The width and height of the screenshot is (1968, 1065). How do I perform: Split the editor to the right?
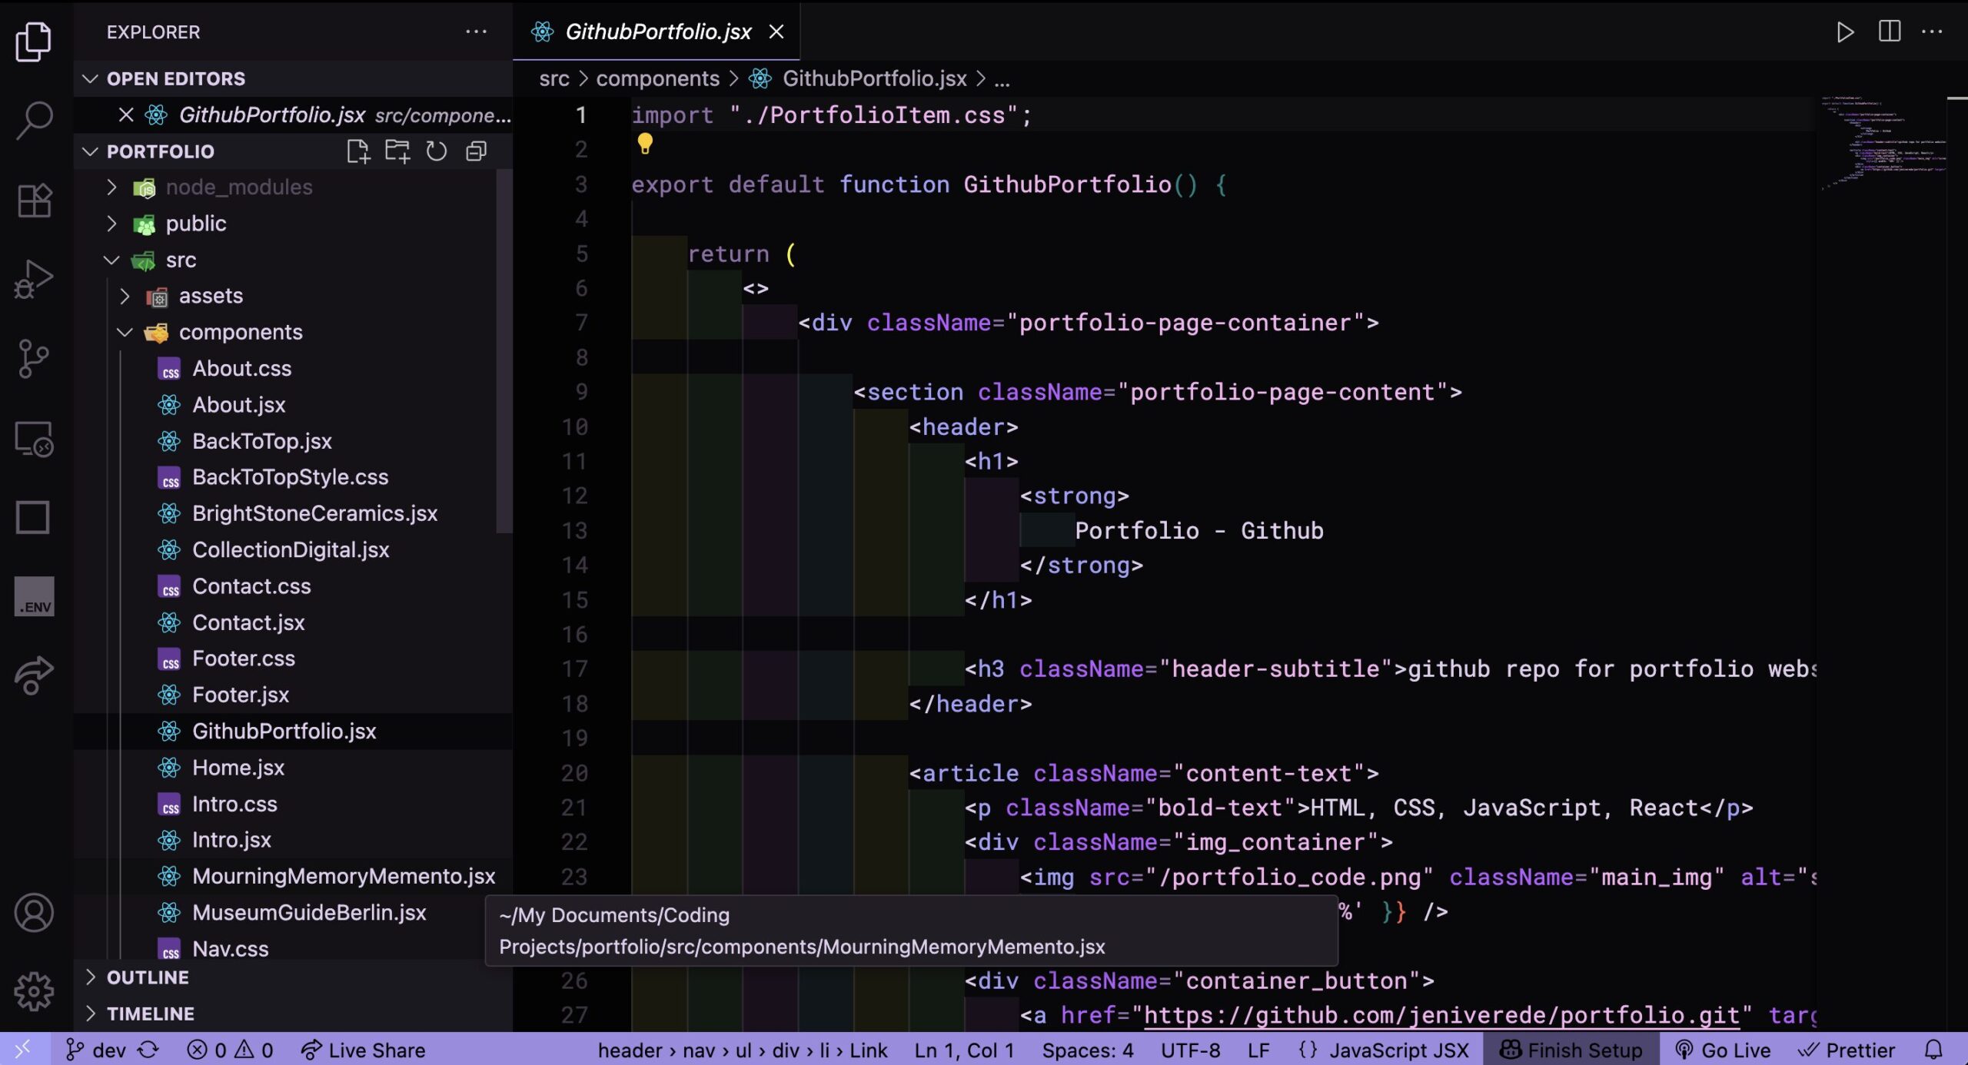pos(1889,32)
